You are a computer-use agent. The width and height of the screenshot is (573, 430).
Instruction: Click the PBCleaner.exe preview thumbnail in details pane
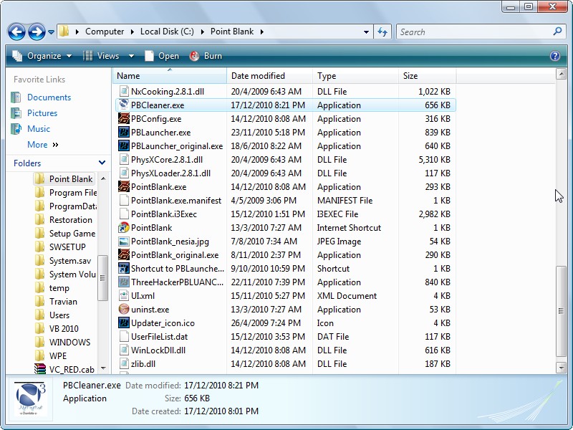31,398
